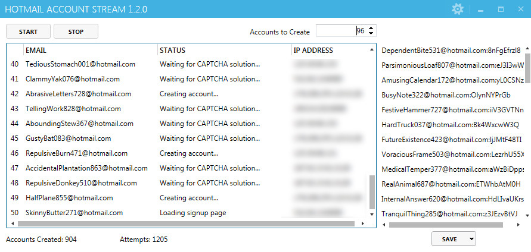Select row AboundingStew367@hotmail.com
This screenshot has height=252, width=531.
tap(188, 123)
